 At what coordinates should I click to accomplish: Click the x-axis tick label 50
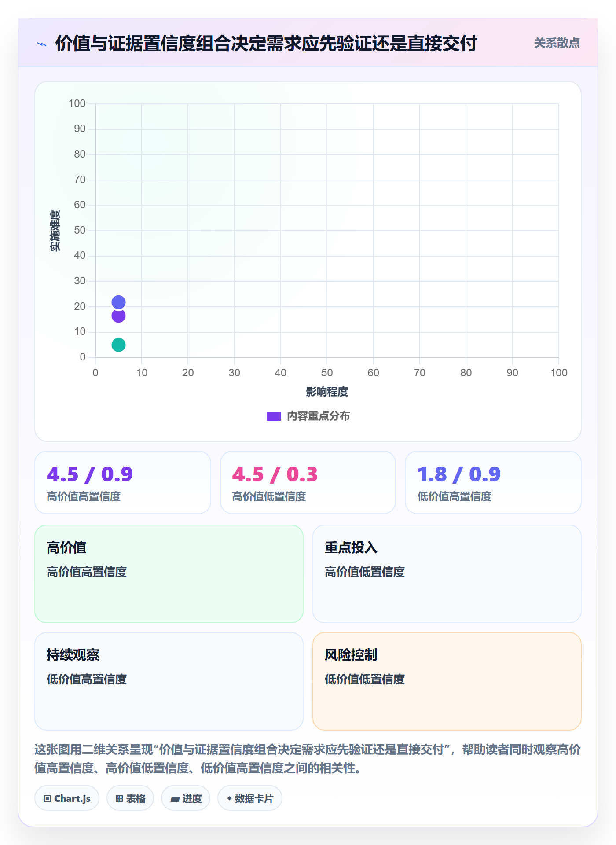(x=327, y=373)
